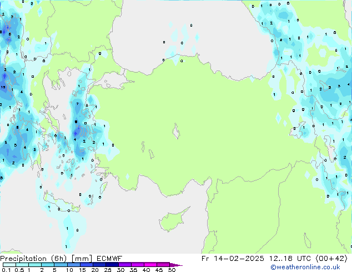Click the '20' legend scale label

click(x=95, y=270)
